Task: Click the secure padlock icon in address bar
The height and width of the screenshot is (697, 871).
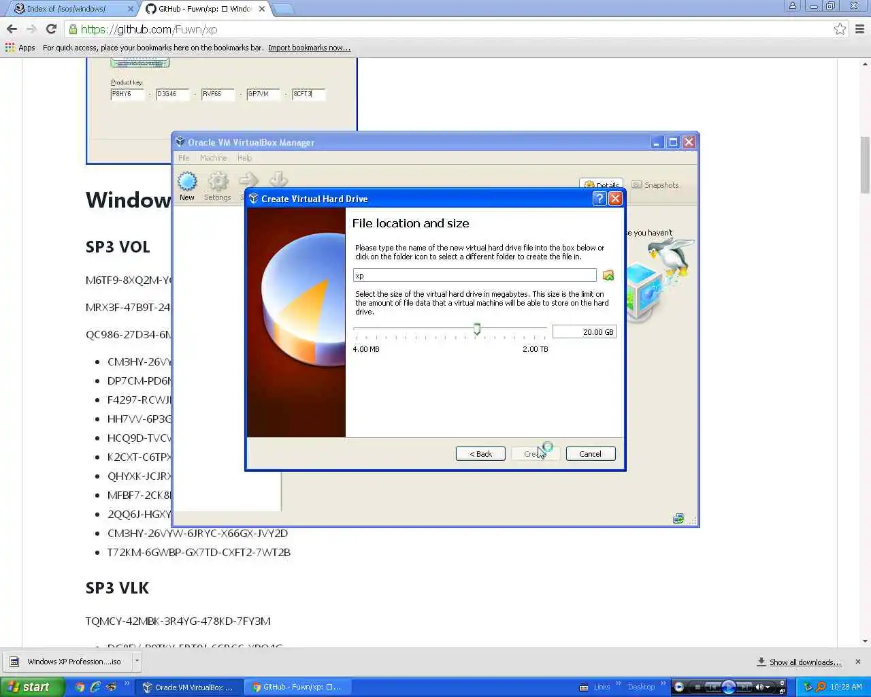Action: [73, 29]
